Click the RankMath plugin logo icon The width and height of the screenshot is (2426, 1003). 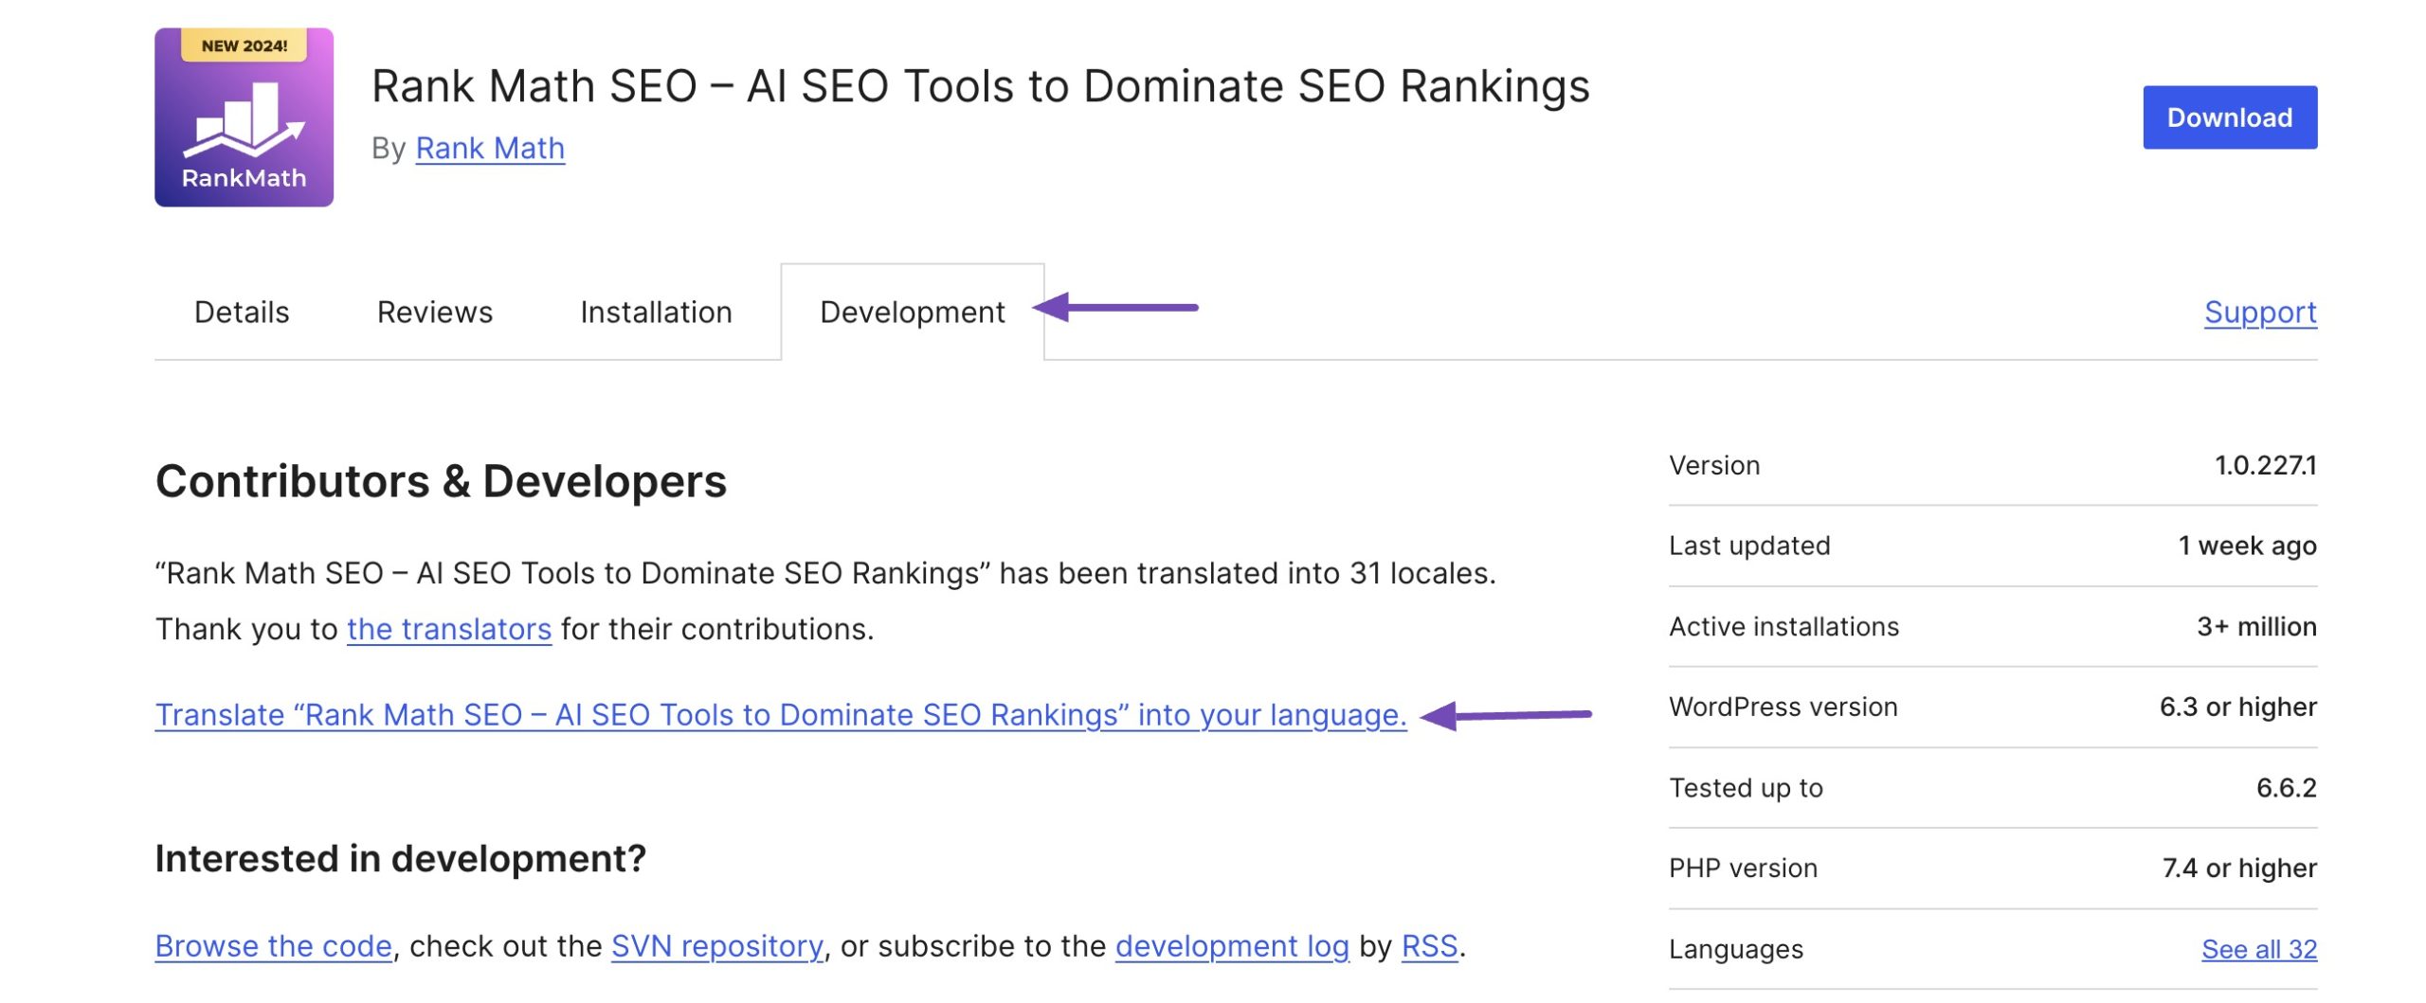click(244, 116)
